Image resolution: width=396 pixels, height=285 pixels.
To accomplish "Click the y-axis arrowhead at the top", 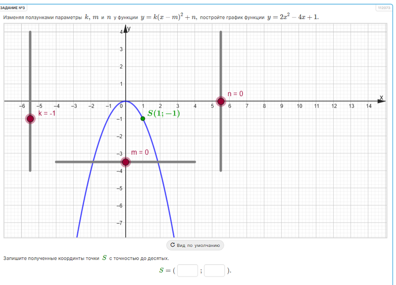I will click(126, 29).
